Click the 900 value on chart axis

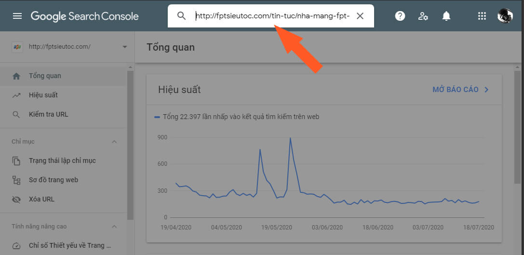click(162, 137)
